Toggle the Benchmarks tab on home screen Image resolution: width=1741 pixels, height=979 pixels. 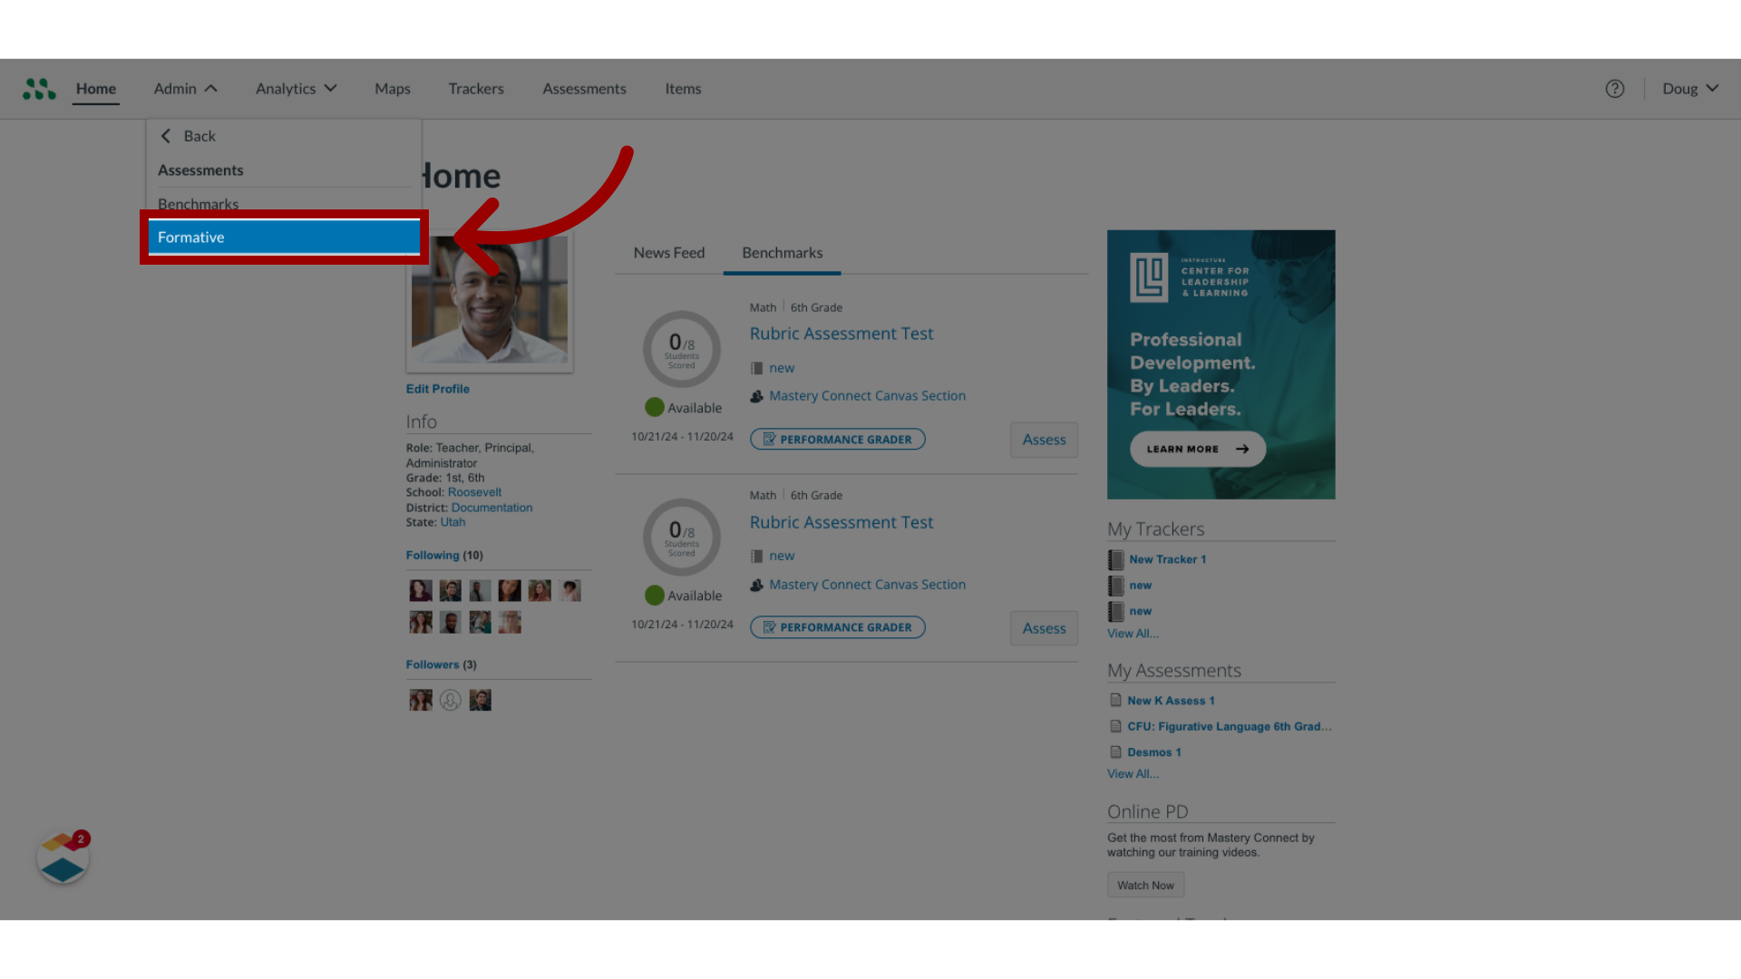pos(782,252)
